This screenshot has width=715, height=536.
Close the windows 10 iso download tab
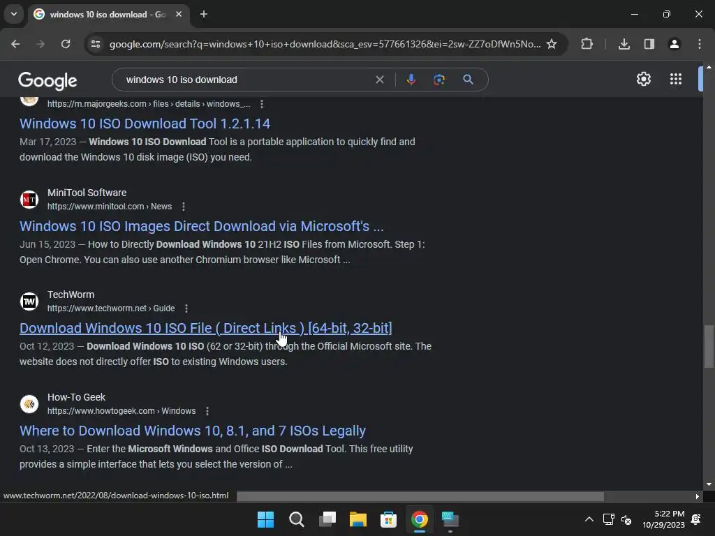179,14
